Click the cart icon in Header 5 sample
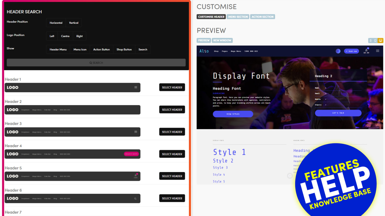Image resolution: width=385 pixels, height=216 pixels. [x=136, y=176]
